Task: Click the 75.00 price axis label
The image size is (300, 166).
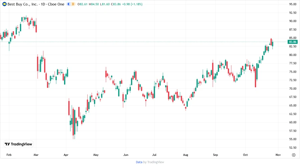Action: 293,72
